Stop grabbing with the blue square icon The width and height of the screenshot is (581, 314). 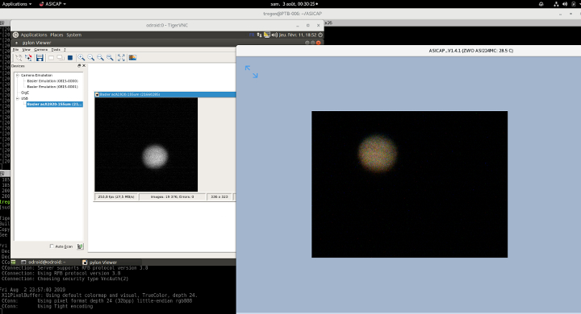[x=70, y=58]
